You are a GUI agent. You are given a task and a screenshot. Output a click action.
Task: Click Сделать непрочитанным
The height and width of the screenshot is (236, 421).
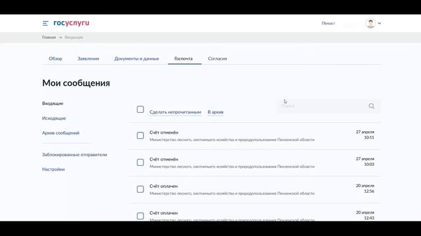tap(176, 112)
